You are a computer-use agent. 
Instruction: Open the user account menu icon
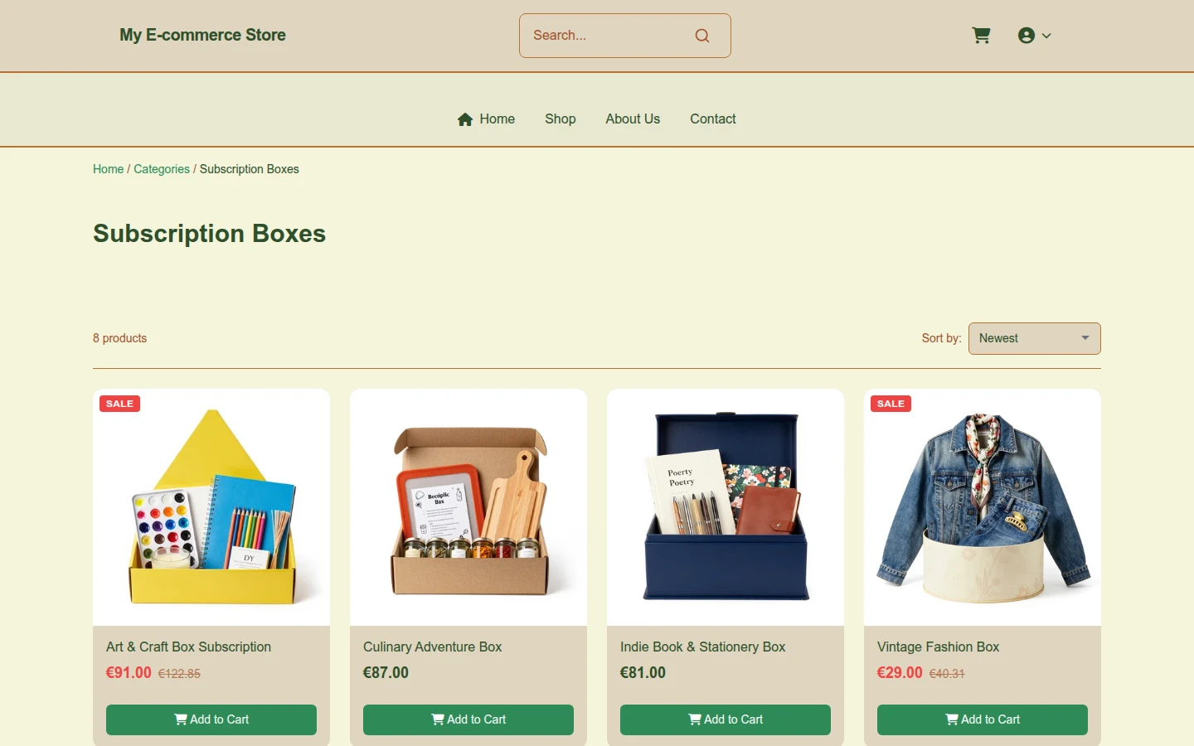[1027, 36]
